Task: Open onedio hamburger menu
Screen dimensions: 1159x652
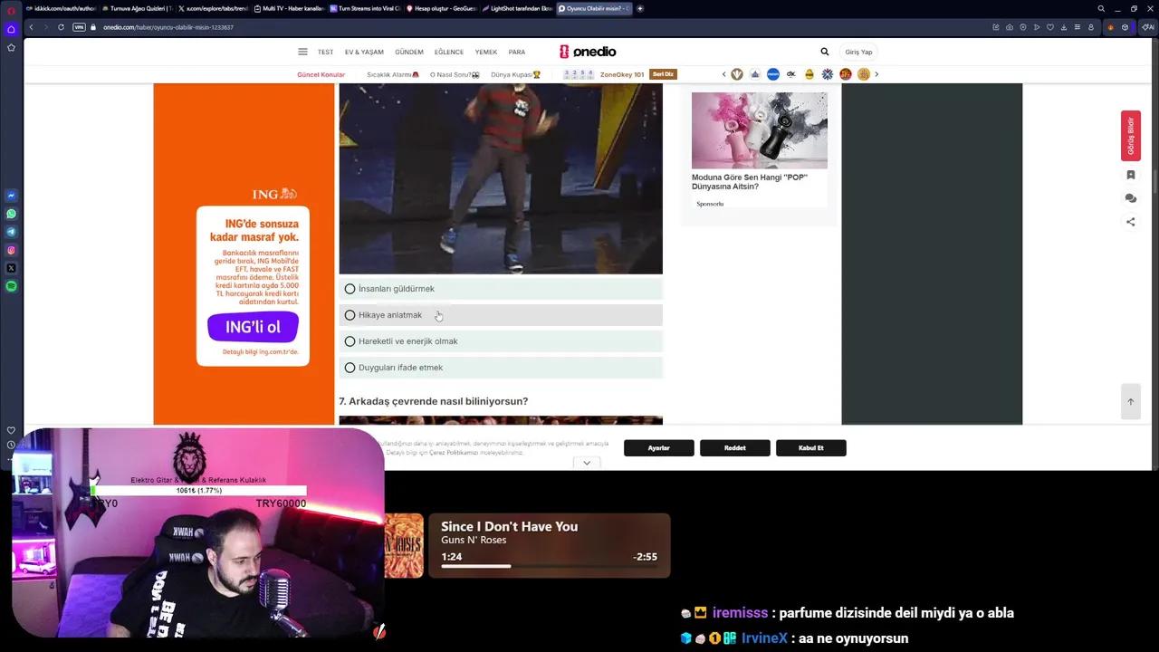Action: [302, 52]
